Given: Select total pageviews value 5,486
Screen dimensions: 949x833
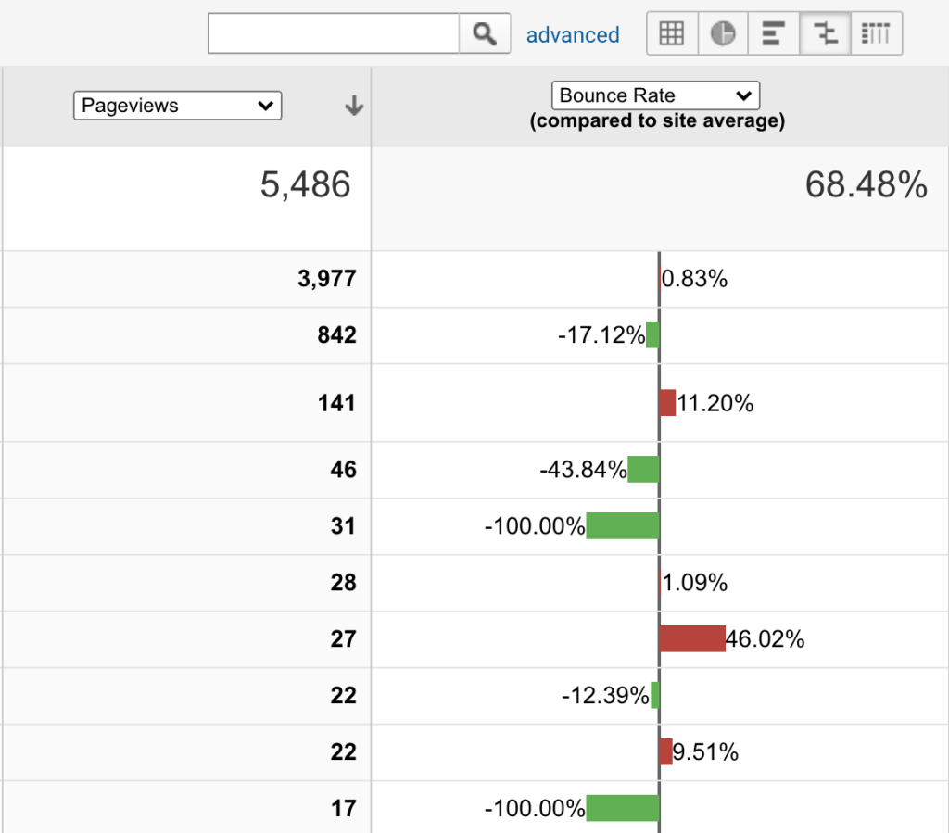Looking at the screenshot, I should pos(305,184).
